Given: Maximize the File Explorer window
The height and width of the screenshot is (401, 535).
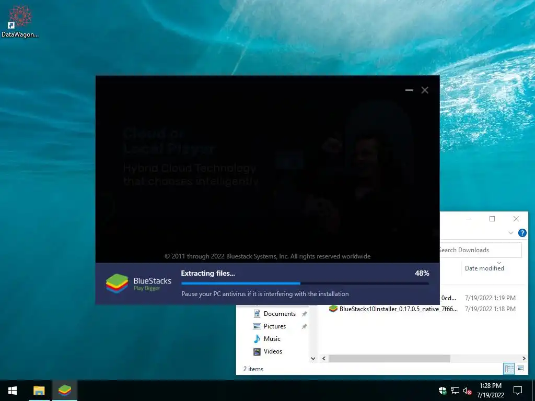Looking at the screenshot, I should (x=492, y=219).
